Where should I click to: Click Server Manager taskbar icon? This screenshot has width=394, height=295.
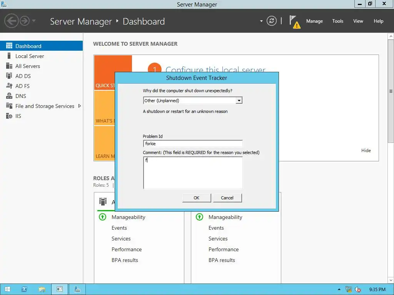coord(77,289)
